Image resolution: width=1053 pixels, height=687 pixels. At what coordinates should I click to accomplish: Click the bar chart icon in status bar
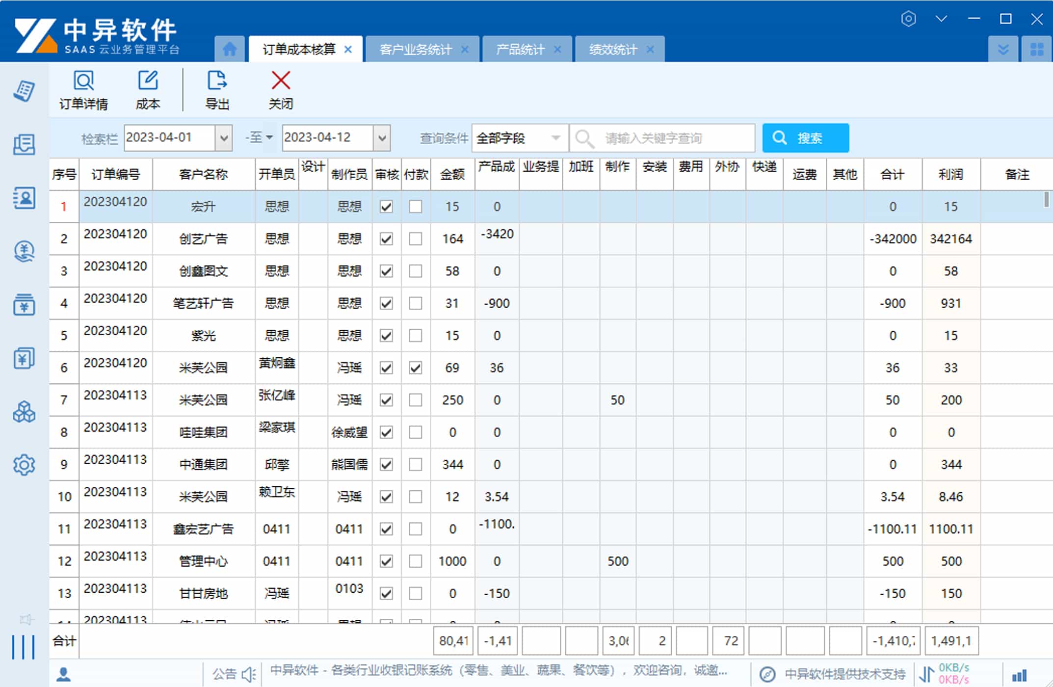coord(1020,675)
